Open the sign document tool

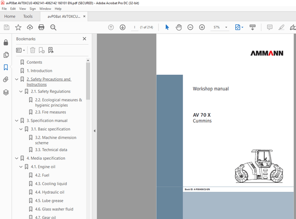click(293, 27)
